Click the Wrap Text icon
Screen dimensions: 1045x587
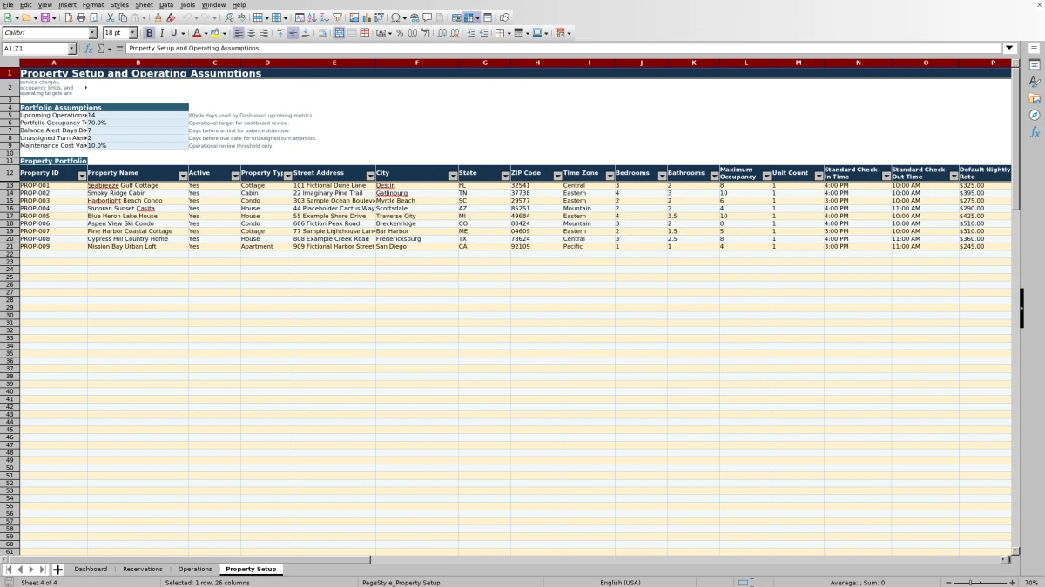coord(323,33)
